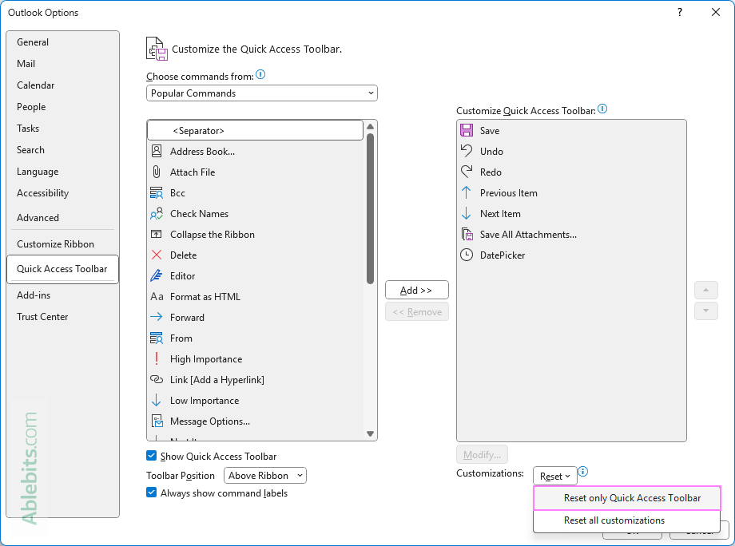The image size is (735, 546).
Task: Click the Format as HTML Aa icon
Action: tap(157, 296)
